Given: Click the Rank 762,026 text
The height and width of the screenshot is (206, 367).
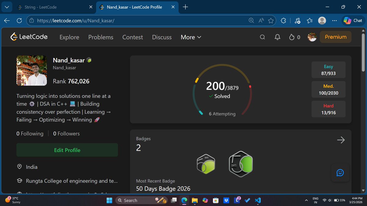Looking at the screenshot, I should point(71,81).
